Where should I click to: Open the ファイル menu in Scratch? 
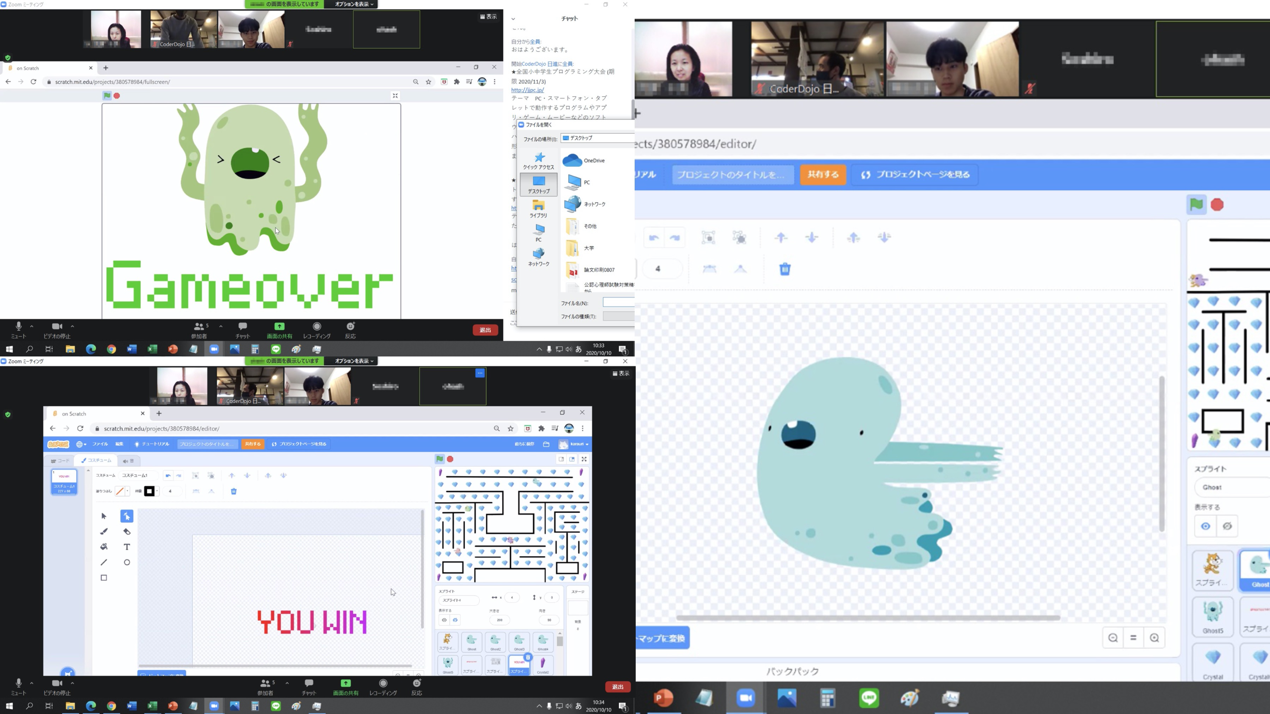(100, 444)
